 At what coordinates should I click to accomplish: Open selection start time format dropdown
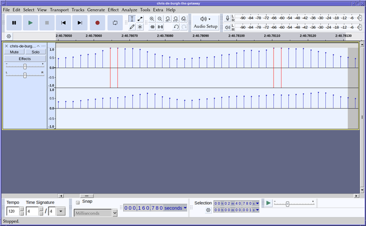click(257, 203)
